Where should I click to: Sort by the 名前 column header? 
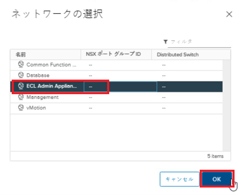[x=46, y=55]
